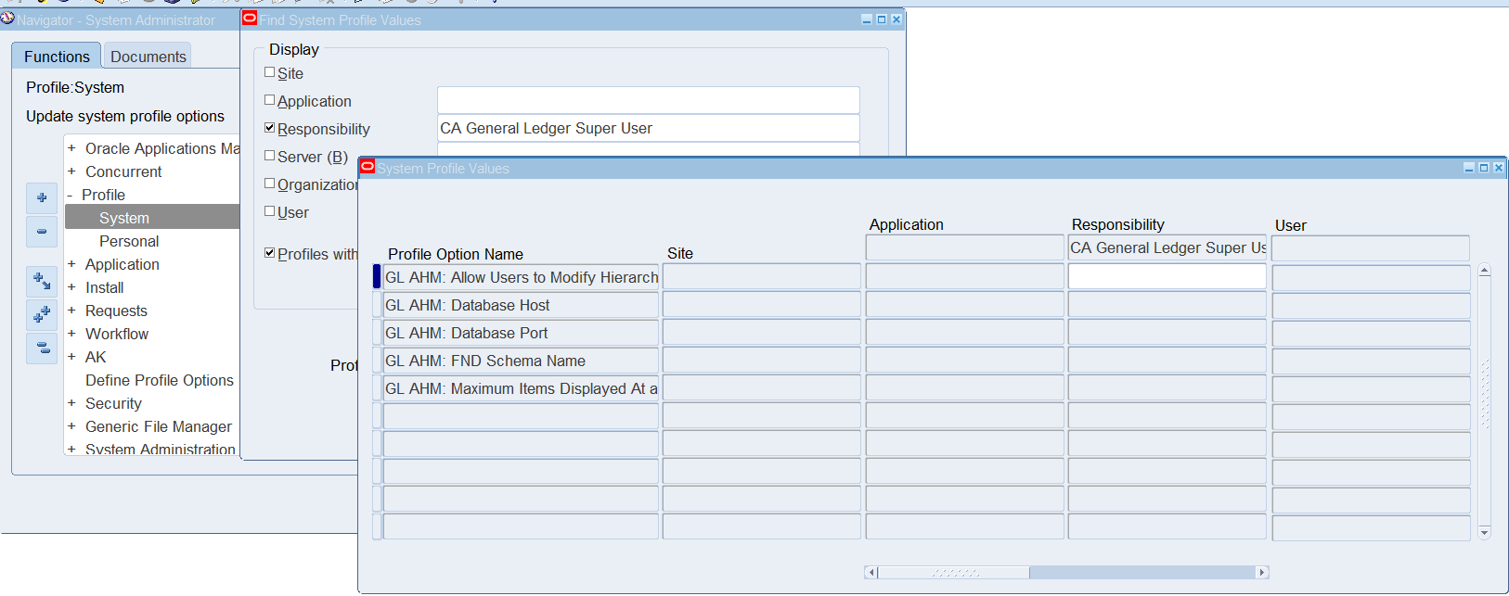This screenshot has height=596, width=1509.
Task: Uncheck the Responsibility checkbox
Action: tap(270, 128)
